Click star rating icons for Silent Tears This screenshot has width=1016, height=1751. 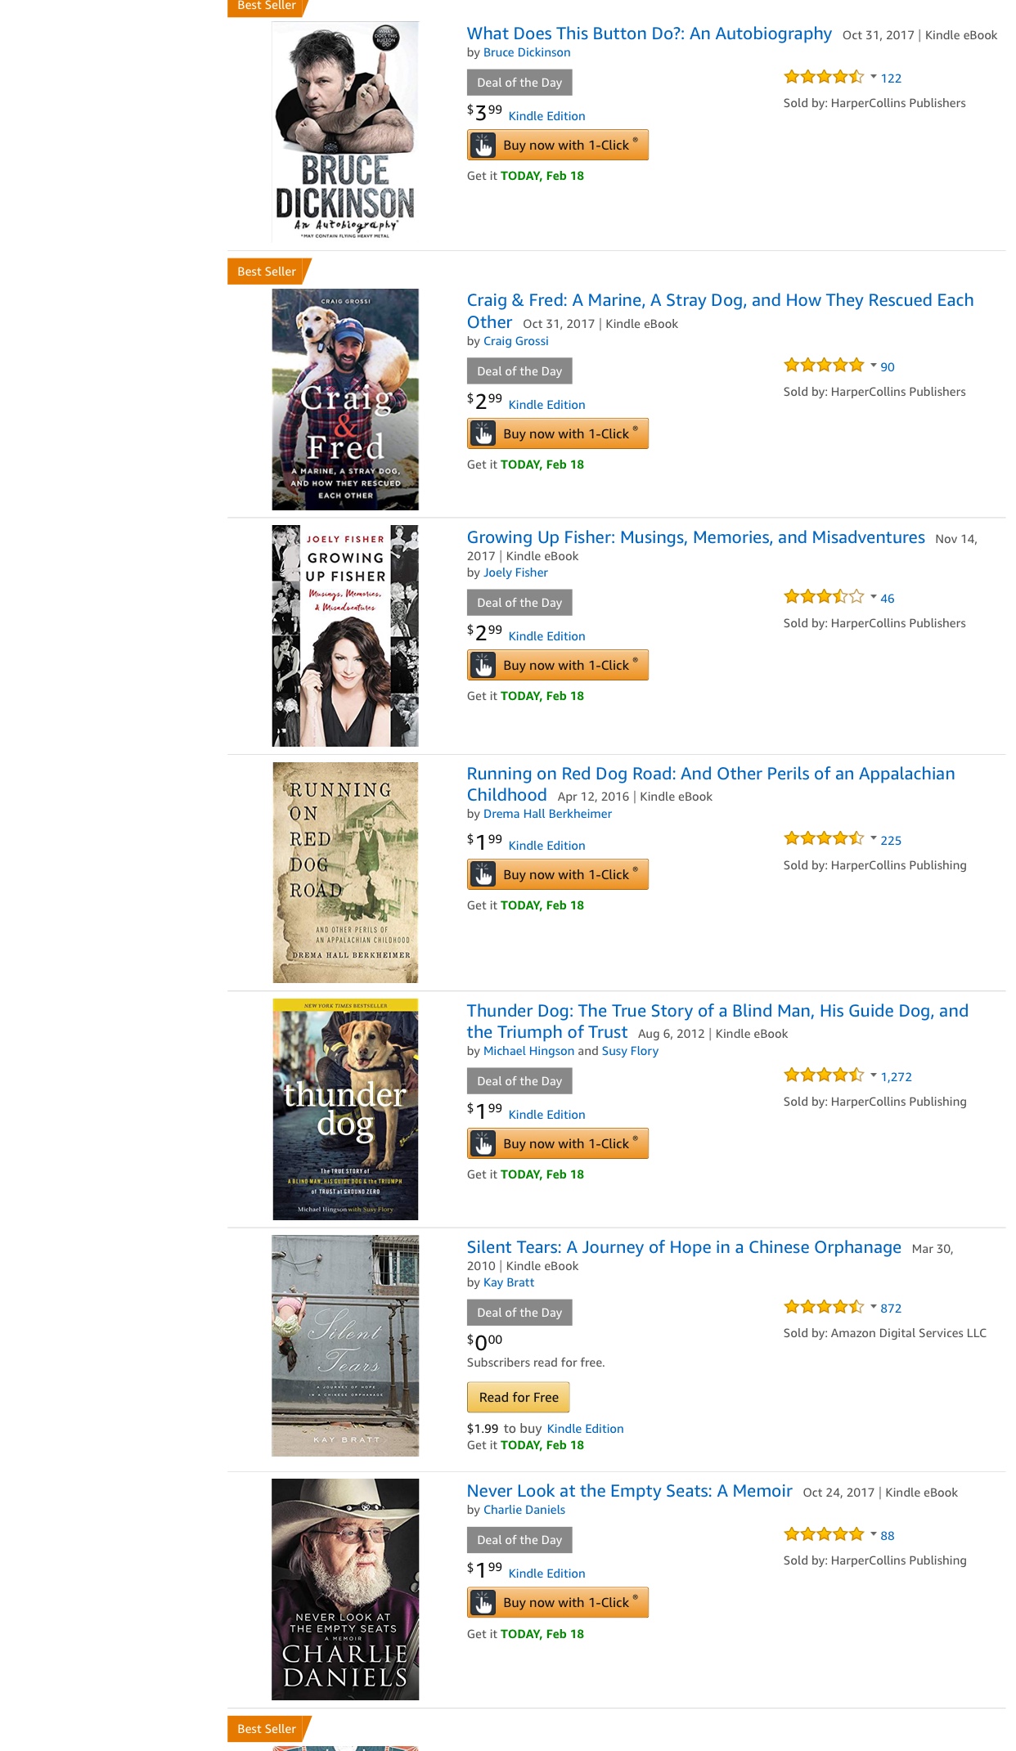tap(824, 1307)
